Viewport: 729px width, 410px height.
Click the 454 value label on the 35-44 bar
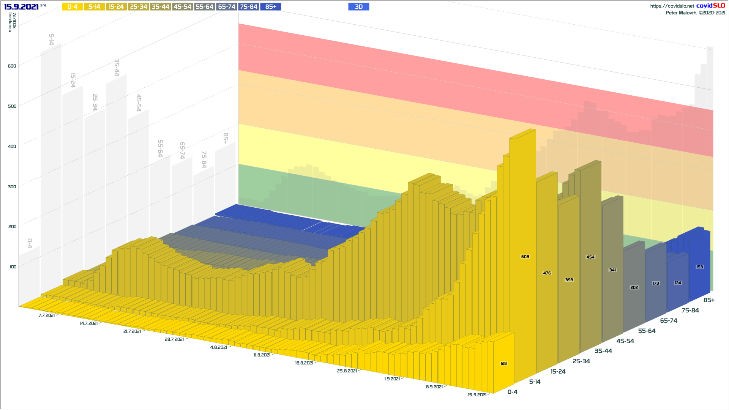point(590,257)
